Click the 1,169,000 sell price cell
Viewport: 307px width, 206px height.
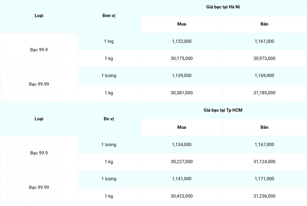coord(264,76)
